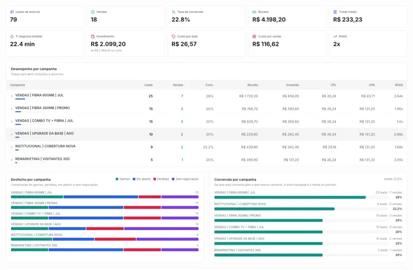This screenshot has height=270, width=413.
Task: Expand the VENDAS | COMBO TV + FIBRA | JUL row
Action: pos(11,122)
